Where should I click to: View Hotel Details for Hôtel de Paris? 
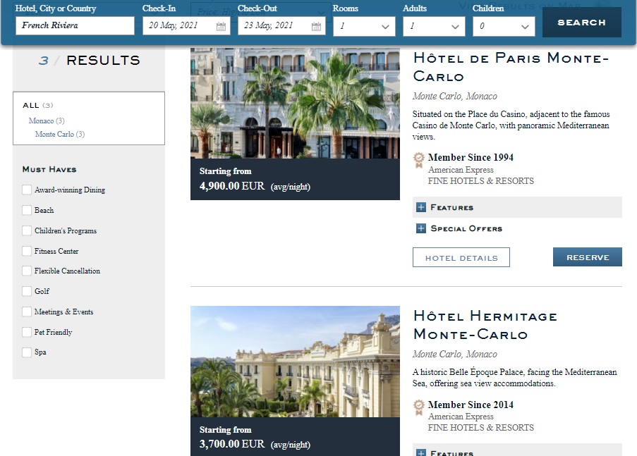coord(461,258)
